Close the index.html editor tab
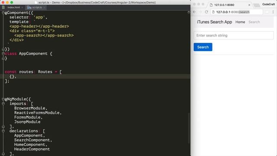Screen dimensions: 277x156 click(x=22, y=7)
